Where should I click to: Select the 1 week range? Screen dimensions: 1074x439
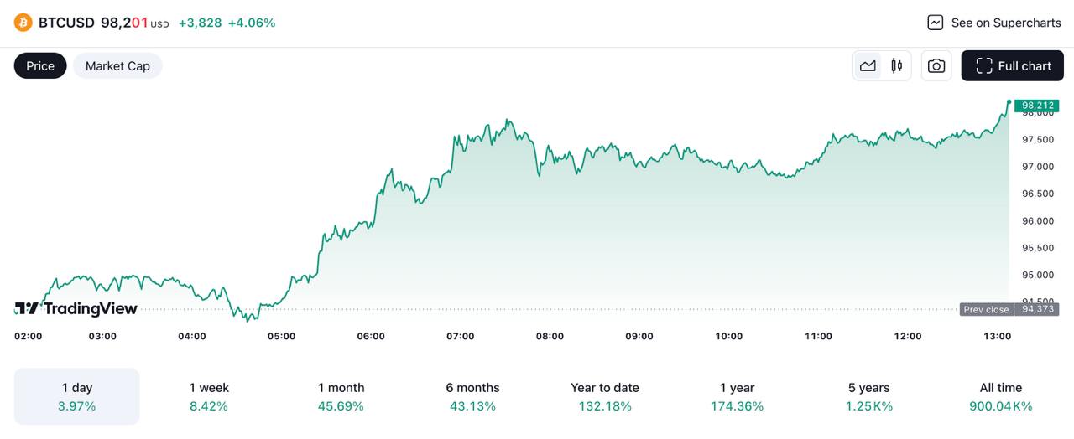pyautogui.click(x=209, y=396)
